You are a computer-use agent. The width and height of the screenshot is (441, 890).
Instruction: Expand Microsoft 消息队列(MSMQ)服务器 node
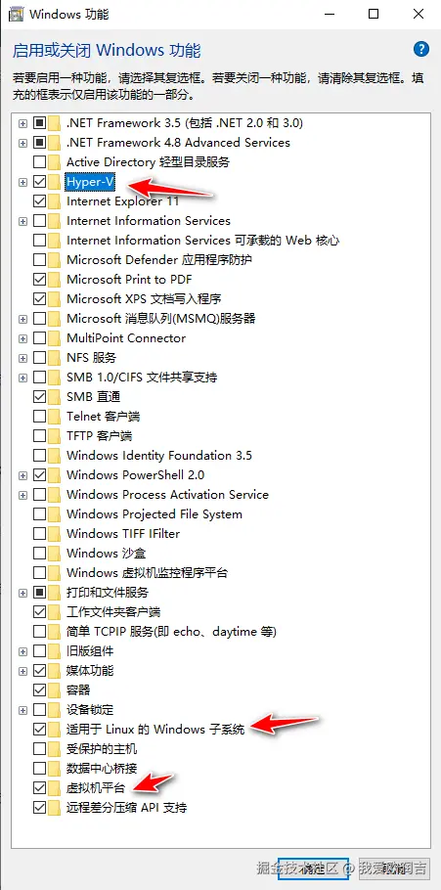point(22,319)
